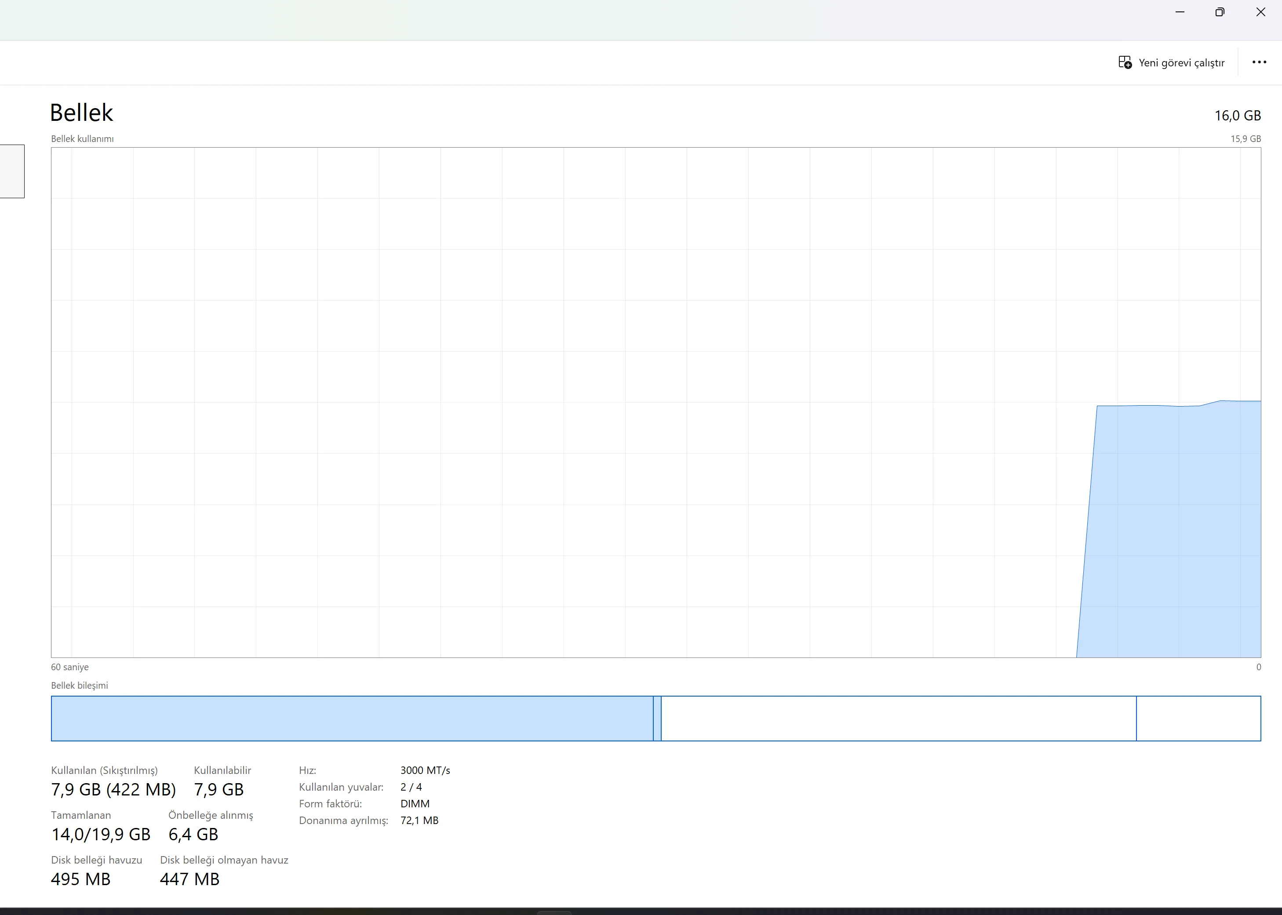The image size is (1282, 915).
Task: Click the Yeni görevi çalıştır icon
Action: pyautogui.click(x=1125, y=62)
